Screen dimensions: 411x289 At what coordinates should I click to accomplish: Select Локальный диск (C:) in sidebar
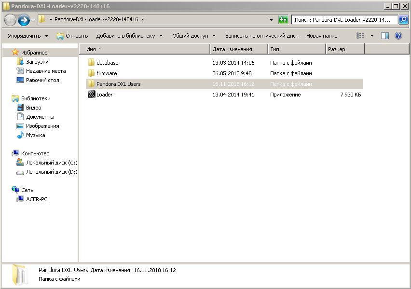pyautogui.click(x=51, y=163)
